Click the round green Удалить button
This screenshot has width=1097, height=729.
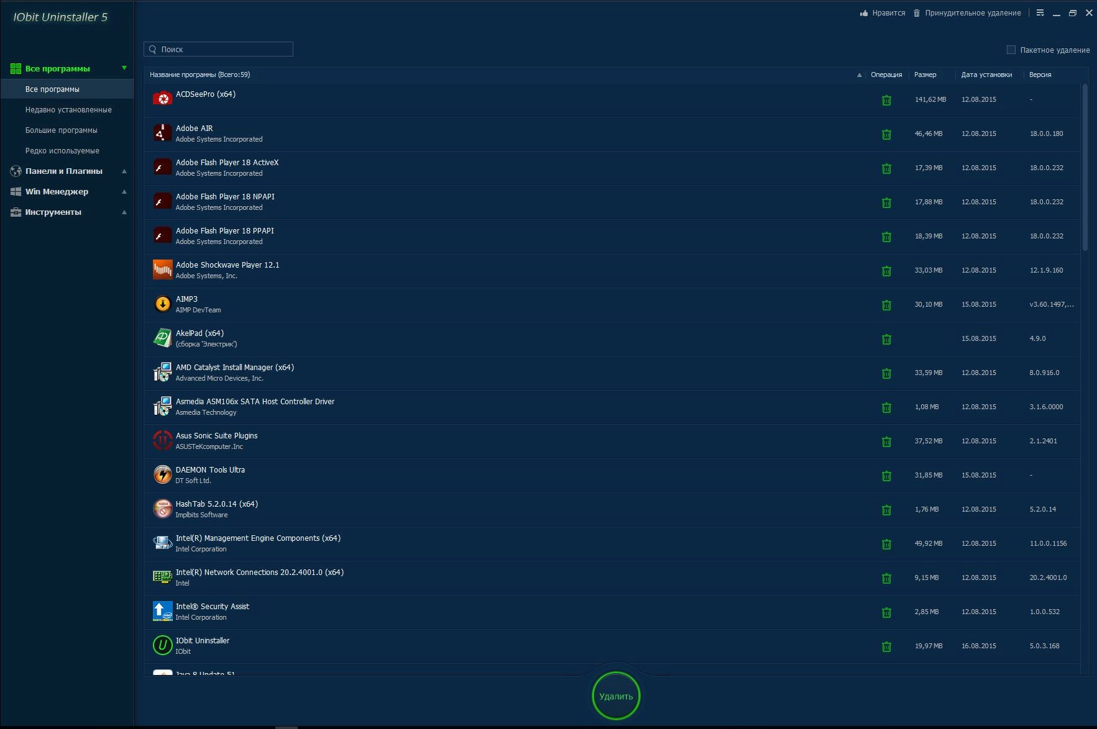[616, 696]
